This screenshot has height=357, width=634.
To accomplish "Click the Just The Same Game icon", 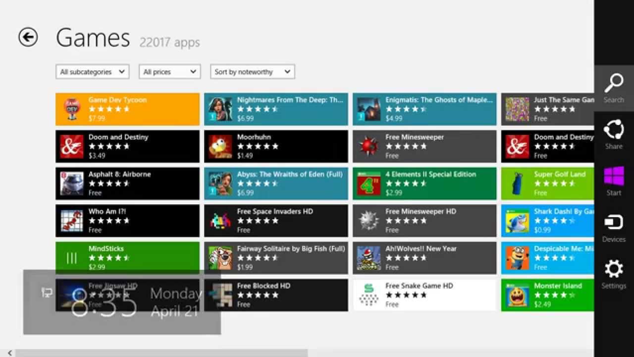I will click(518, 109).
